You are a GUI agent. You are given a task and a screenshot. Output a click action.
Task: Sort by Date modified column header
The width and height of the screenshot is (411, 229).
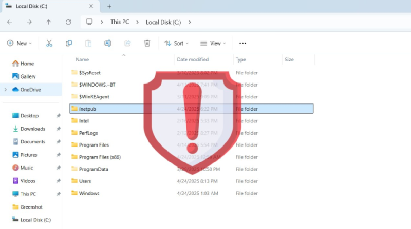(193, 60)
